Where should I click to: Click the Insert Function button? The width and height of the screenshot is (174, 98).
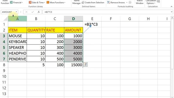5,2
